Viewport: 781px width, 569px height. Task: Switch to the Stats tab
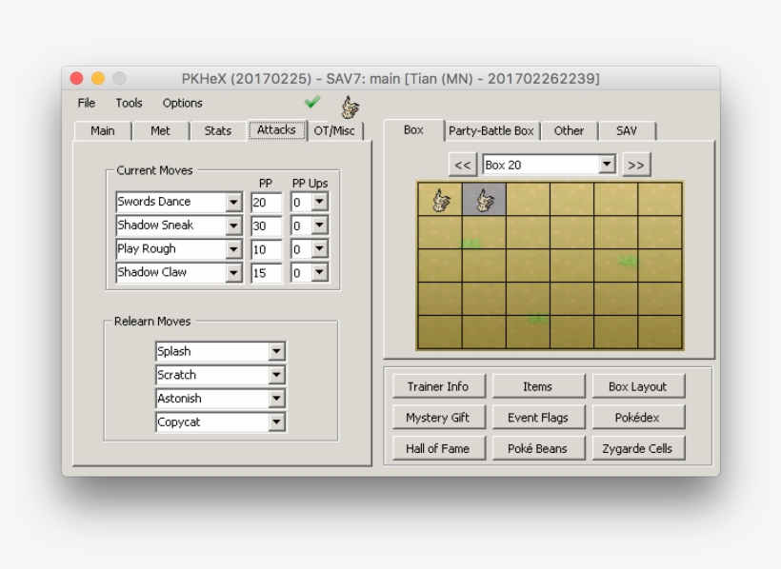(x=218, y=131)
